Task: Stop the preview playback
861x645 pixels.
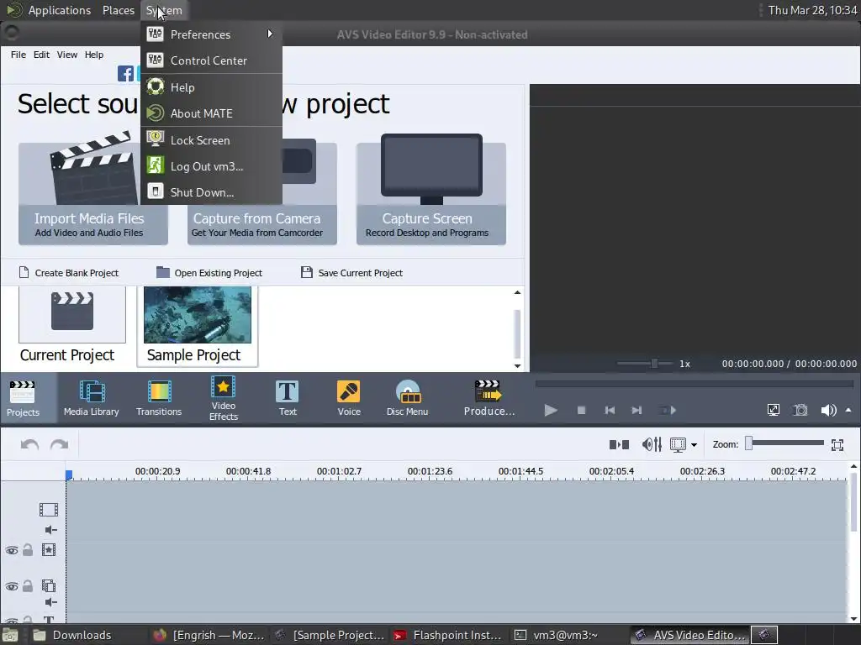Action: click(582, 410)
